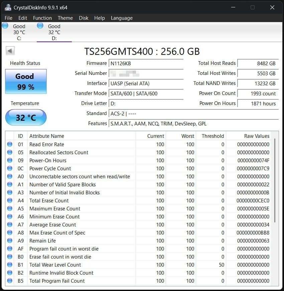Screen dimensions: 284x291
Task: Click the status orb of Program fail count in worst die
Action: [10, 249]
